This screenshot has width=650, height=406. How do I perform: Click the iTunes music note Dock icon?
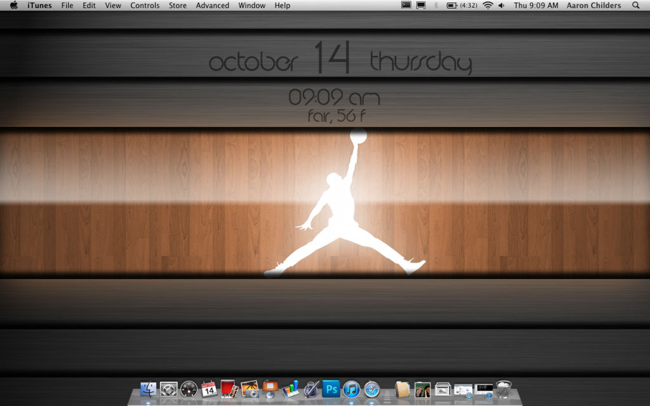coord(352,390)
